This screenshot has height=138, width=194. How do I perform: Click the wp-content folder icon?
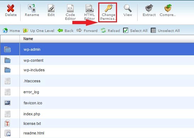tap(7, 60)
